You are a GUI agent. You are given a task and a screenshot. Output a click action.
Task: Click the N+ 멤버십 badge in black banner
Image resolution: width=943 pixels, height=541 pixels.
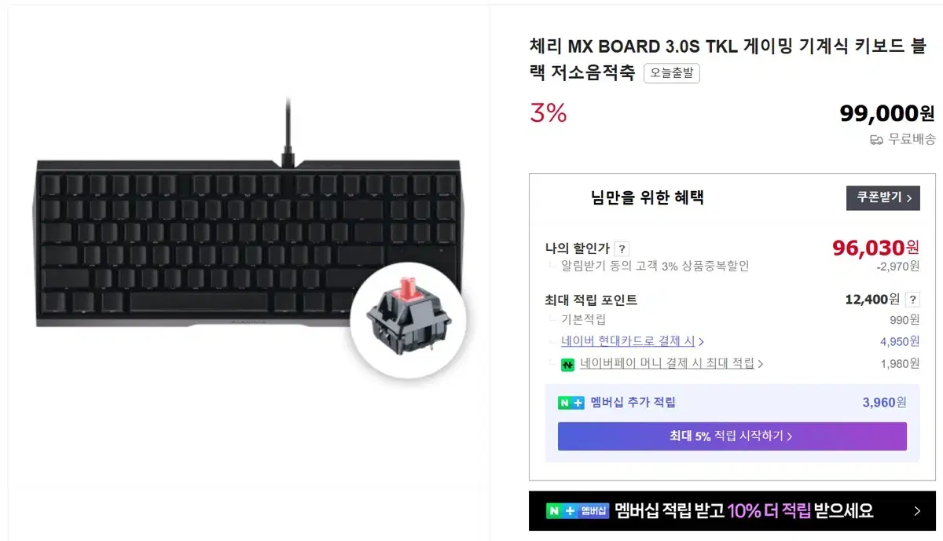(x=578, y=511)
